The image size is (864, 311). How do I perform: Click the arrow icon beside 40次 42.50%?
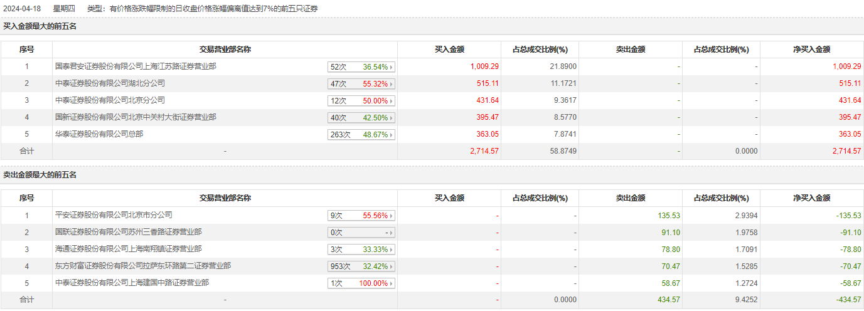click(x=392, y=118)
